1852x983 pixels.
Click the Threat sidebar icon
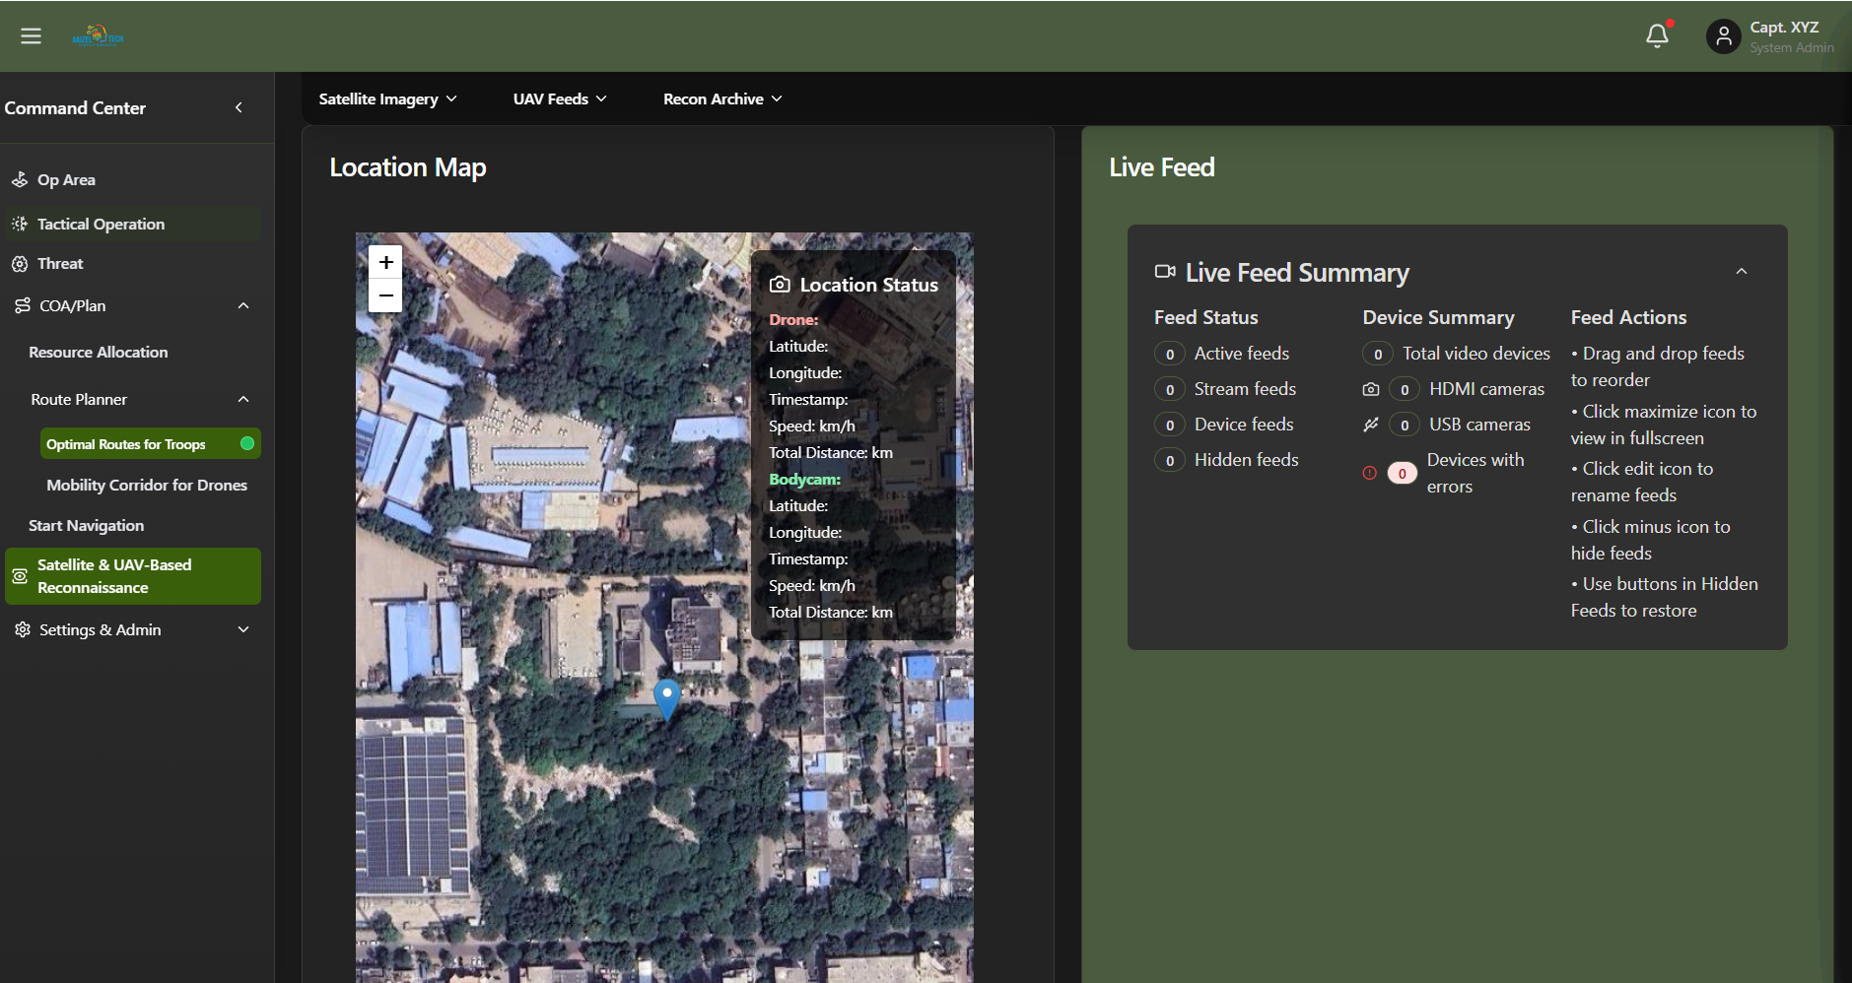click(20, 264)
